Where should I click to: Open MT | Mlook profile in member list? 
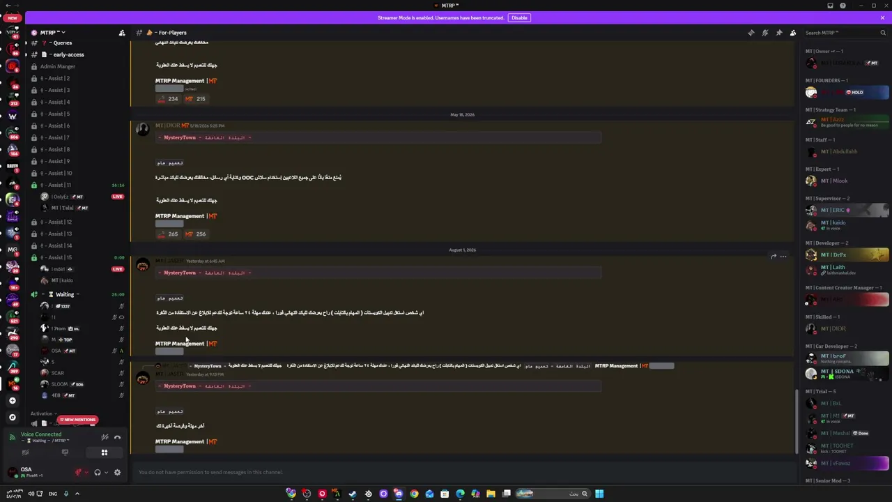[x=847, y=181]
